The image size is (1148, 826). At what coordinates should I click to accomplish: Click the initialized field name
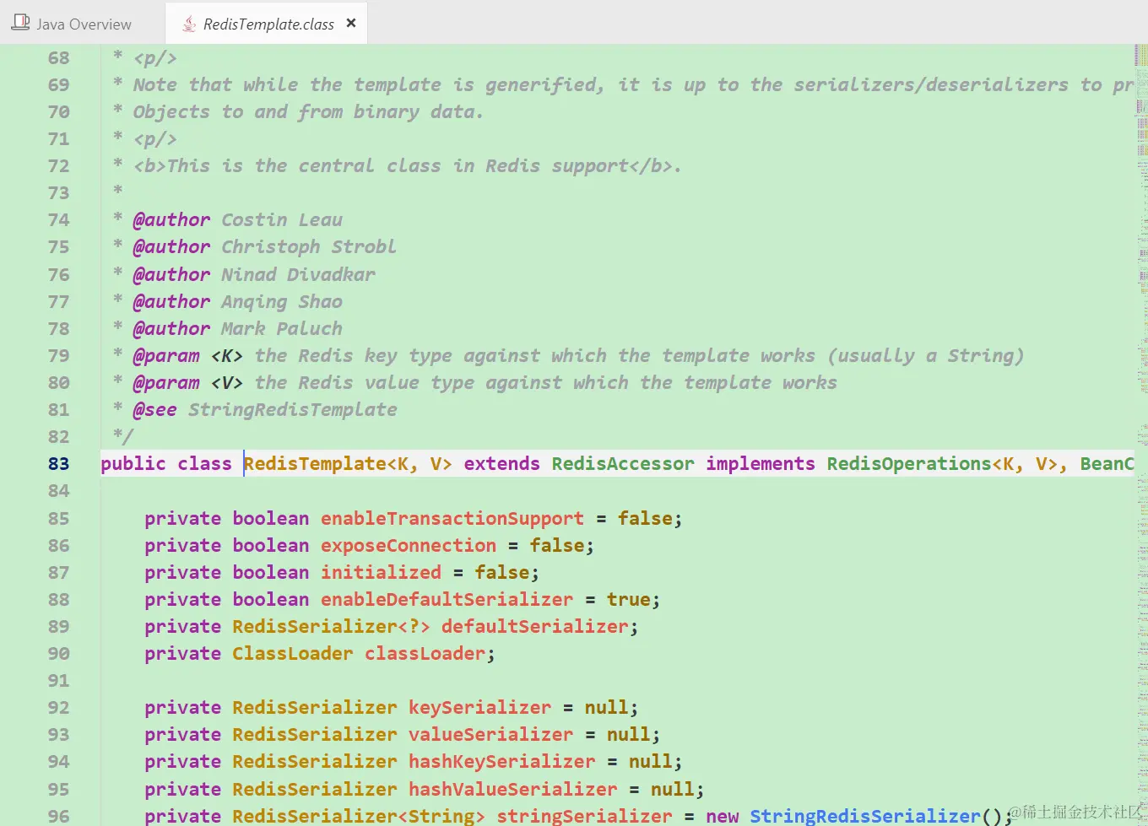[x=381, y=572]
